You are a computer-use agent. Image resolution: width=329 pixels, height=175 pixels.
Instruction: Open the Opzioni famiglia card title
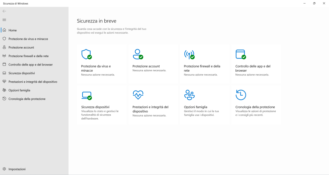[x=196, y=107]
